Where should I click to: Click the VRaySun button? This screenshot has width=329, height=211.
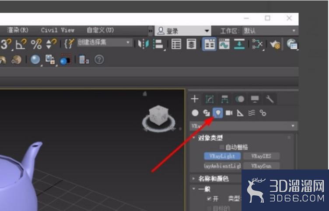(x=261, y=166)
